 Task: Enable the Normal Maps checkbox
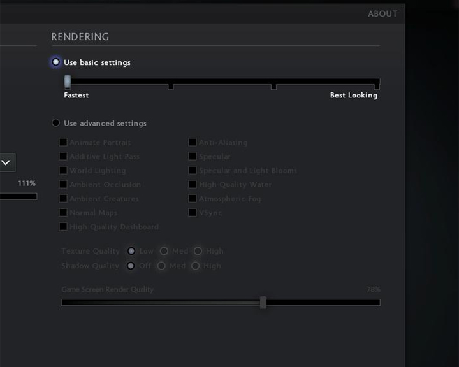click(63, 212)
